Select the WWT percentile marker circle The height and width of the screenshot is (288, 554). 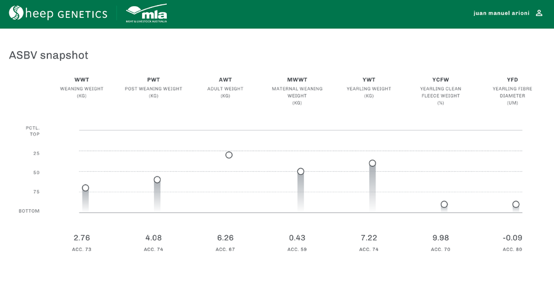coord(86,188)
